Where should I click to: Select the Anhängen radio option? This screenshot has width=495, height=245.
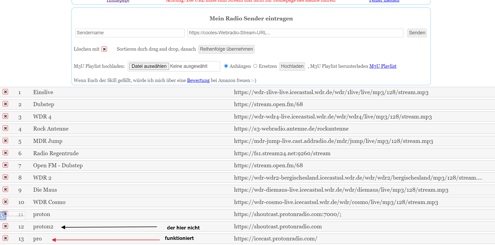(x=226, y=66)
